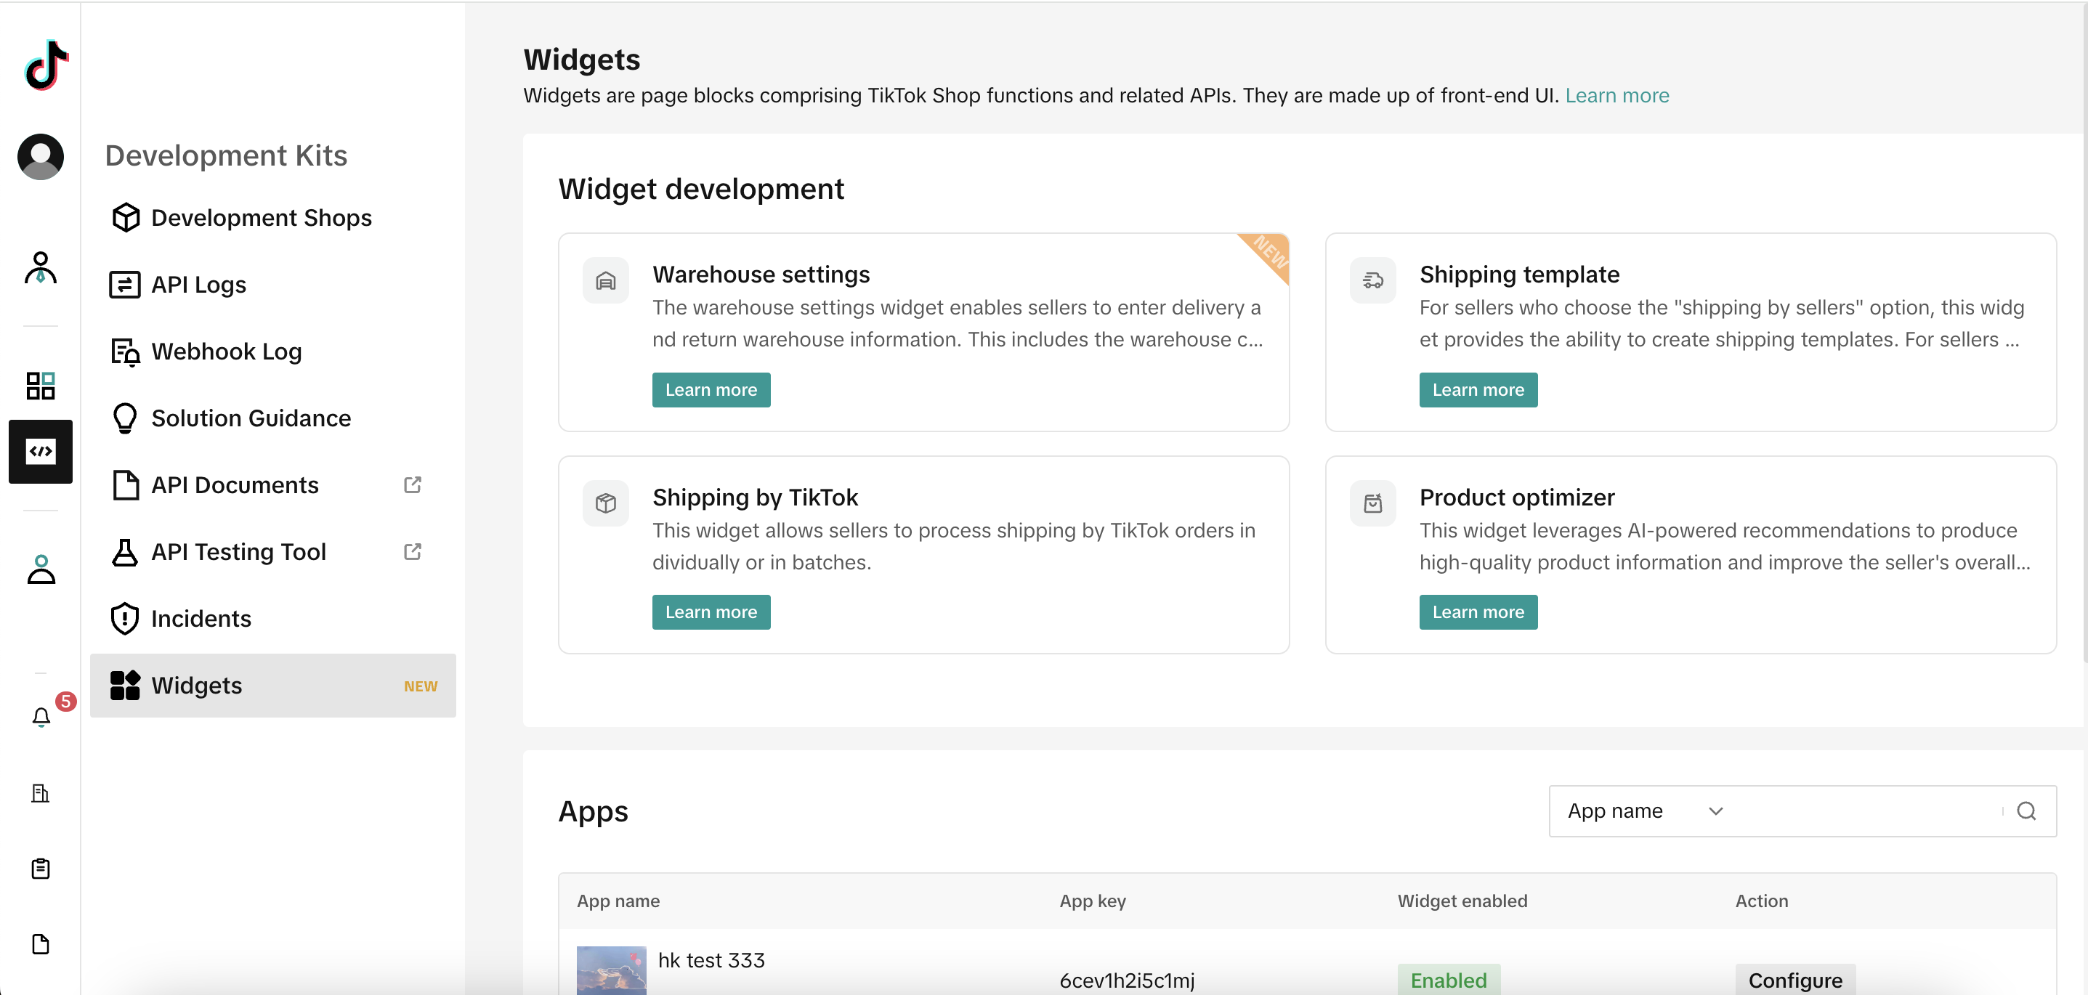This screenshot has height=995, width=2088.
Task: Open the user profile avatar
Action: pyautogui.click(x=41, y=156)
